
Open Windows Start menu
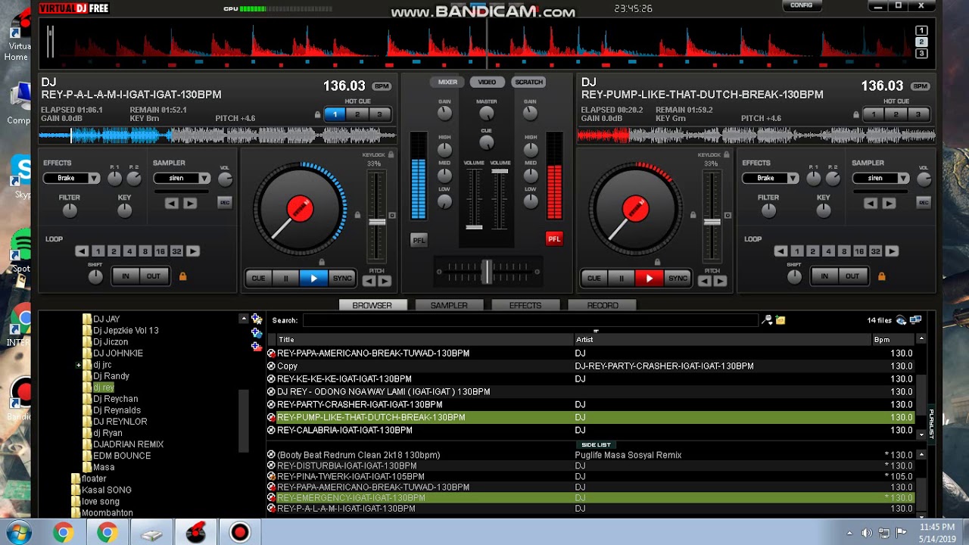click(x=17, y=533)
